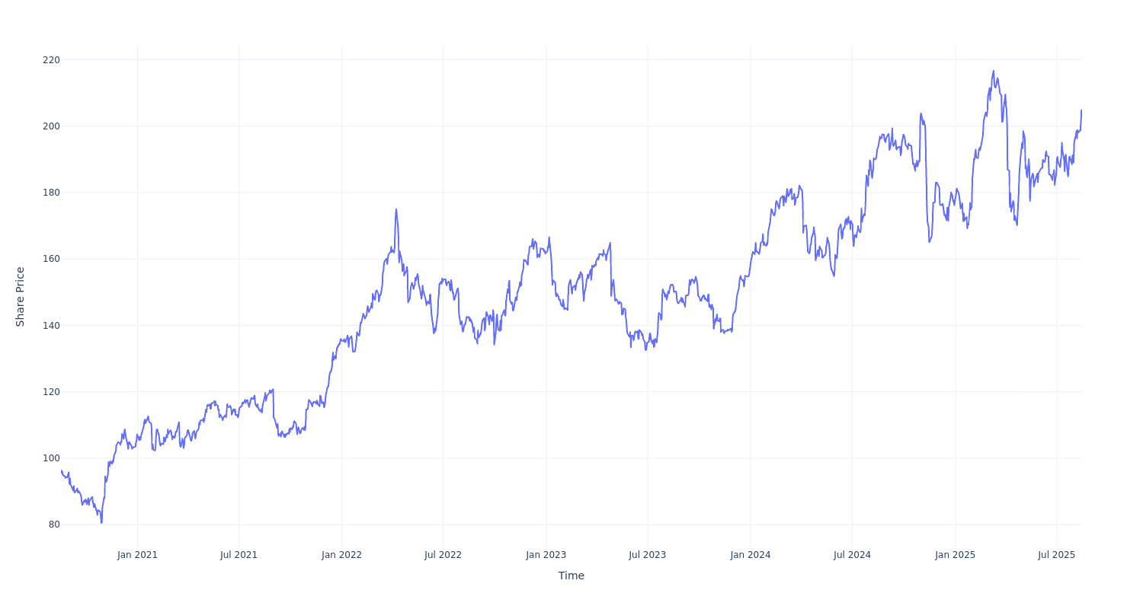Screen dimensions: 1143x609
Task: Select the 140 y-axis tick label
Action: coord(51,326)
